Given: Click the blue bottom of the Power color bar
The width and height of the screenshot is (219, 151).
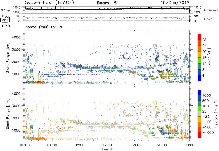Looking at the screenshot, I should coord(200,78).
